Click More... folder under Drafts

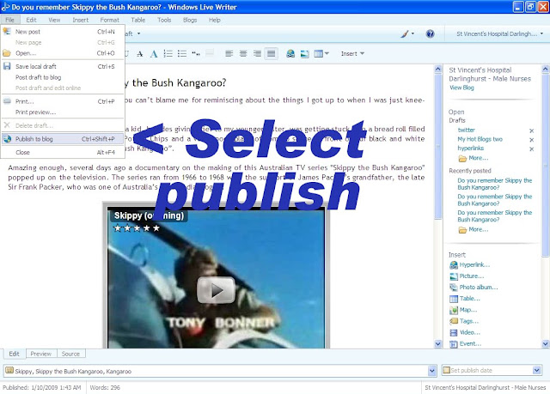(x=474, y=158)
